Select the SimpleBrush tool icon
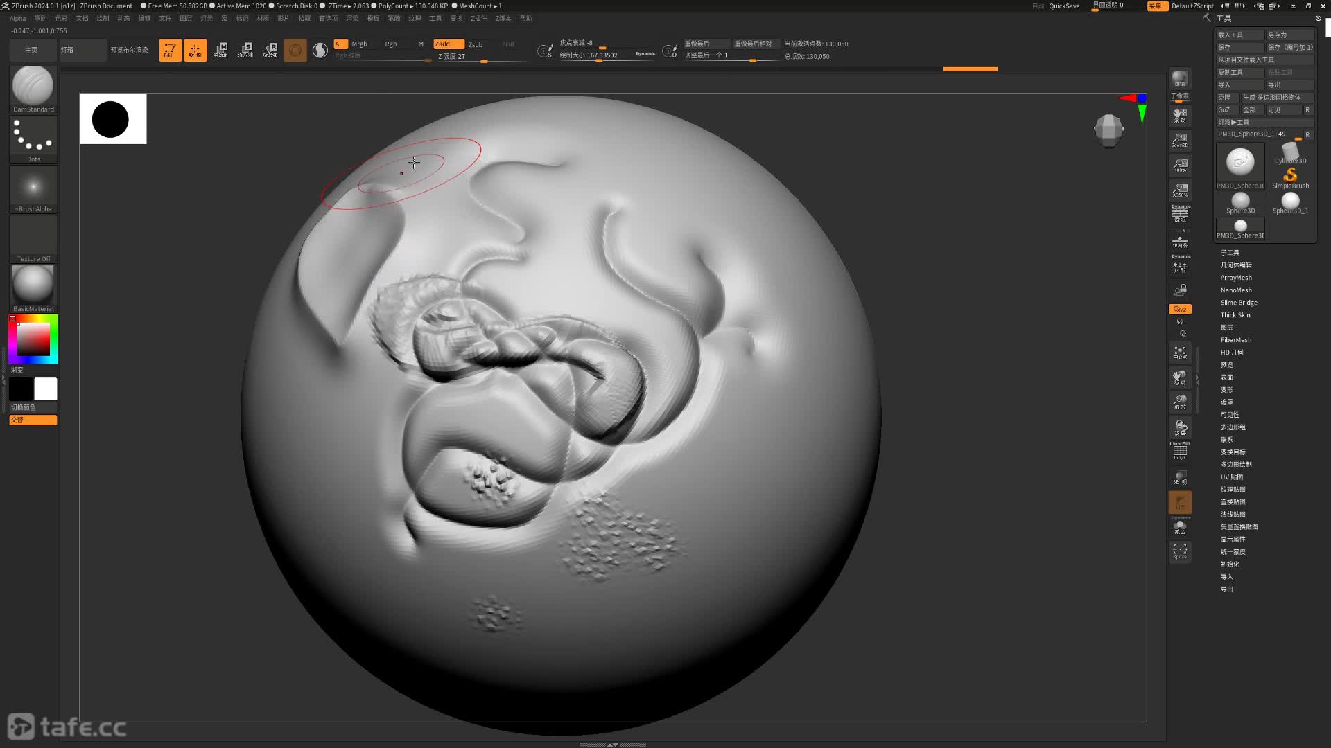 click(x=1290, y=177)
